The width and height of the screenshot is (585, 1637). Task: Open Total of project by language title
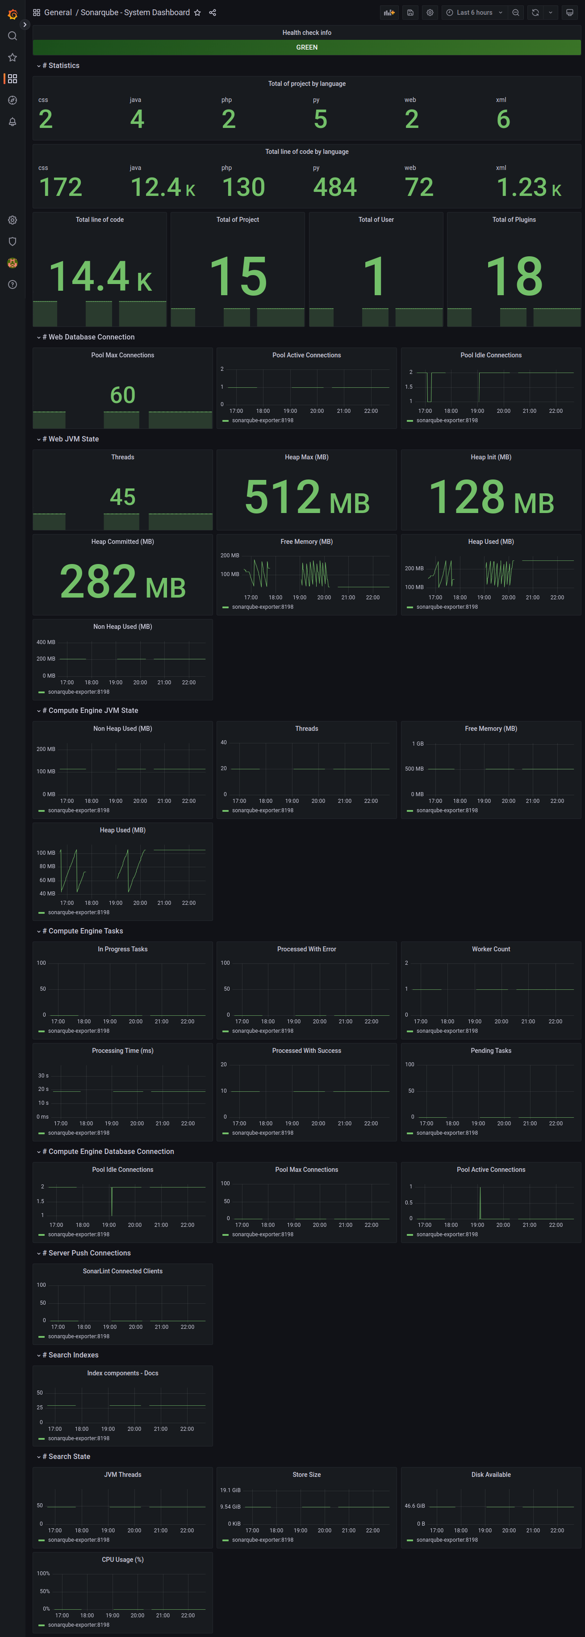point(307,84)
